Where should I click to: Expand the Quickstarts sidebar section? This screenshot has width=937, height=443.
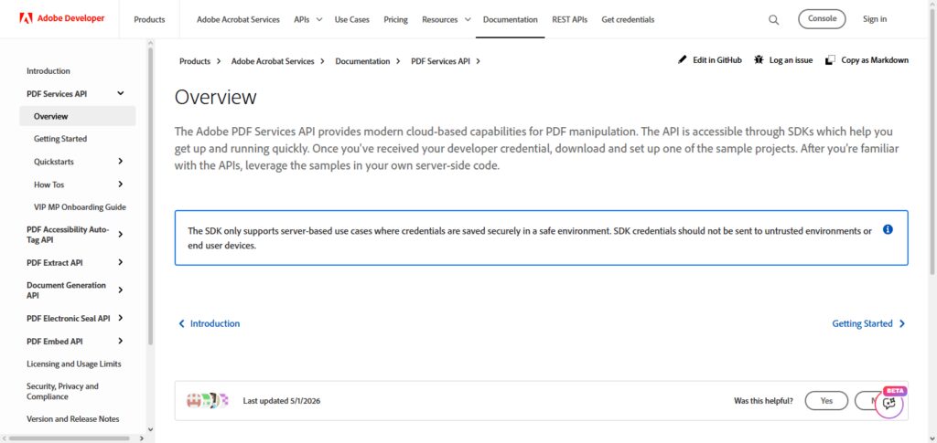121,162
